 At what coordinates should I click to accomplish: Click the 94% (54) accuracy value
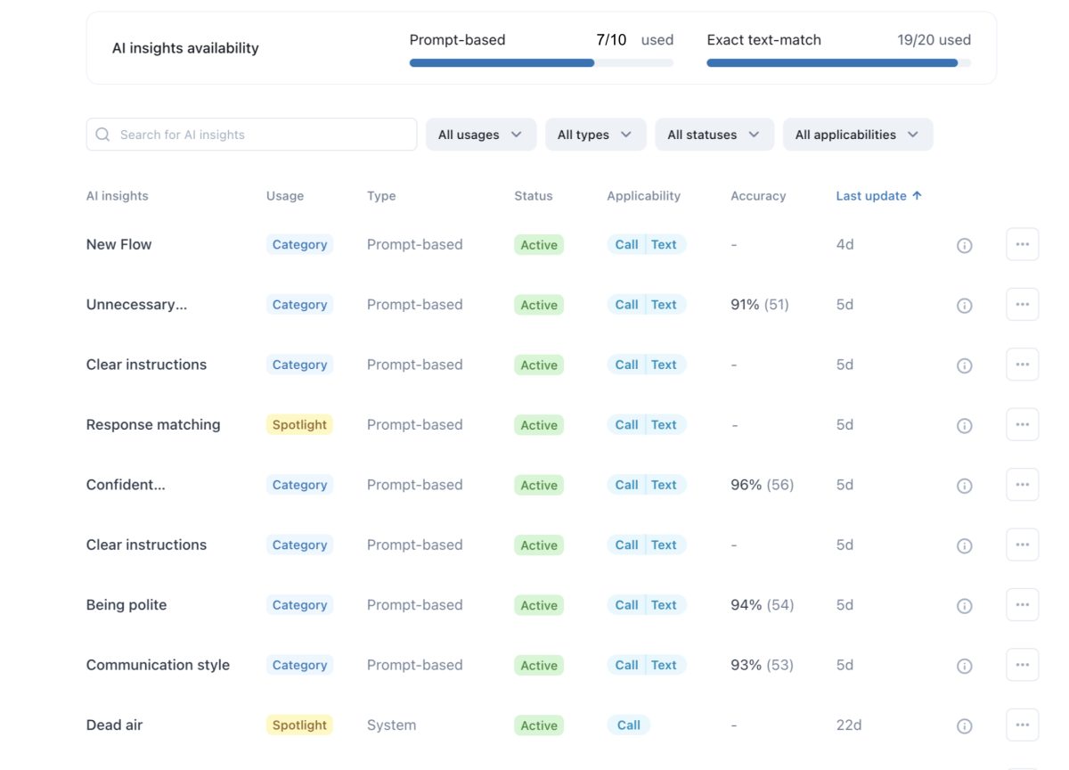point(763,605)
